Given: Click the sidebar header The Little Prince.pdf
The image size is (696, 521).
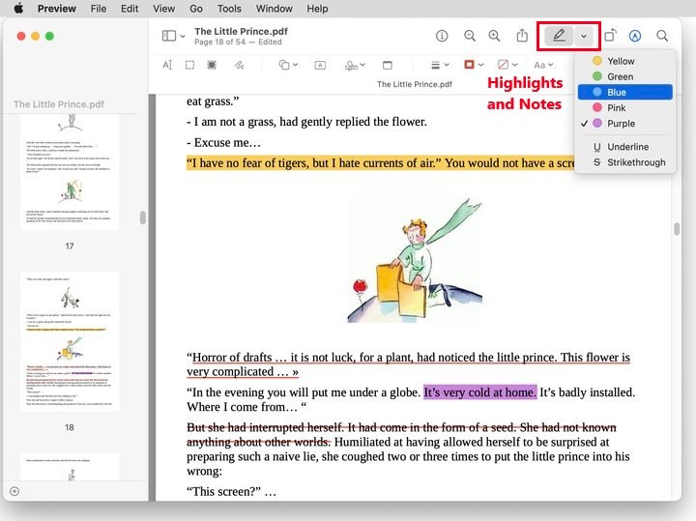Looking at the screenshot, I should pos(59,104).
